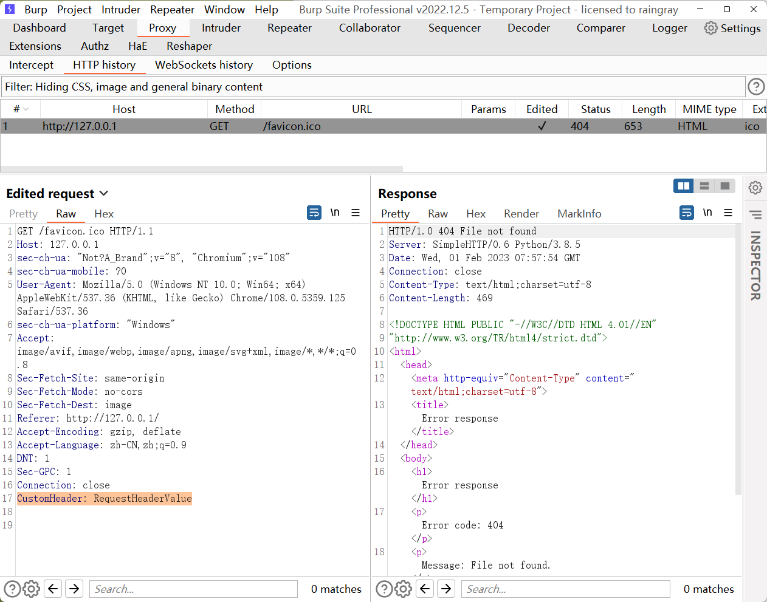The width and height of the screenshot is (767, 602).
Task: Open the response Render view
Action: [x=521, y=214]
